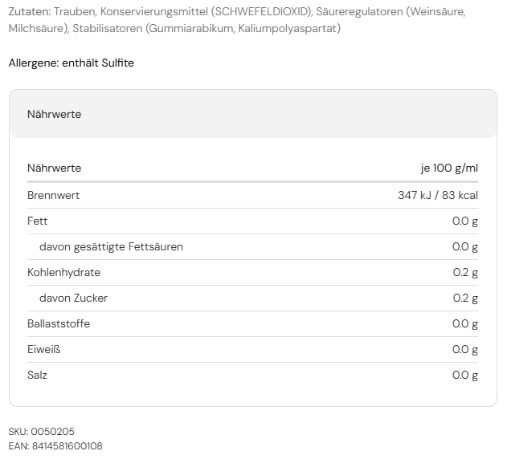Viewport: 507px width, 459px height.
Task: Click the 'davon gesättigte Fettsäuren' row label
Action: 111,246
